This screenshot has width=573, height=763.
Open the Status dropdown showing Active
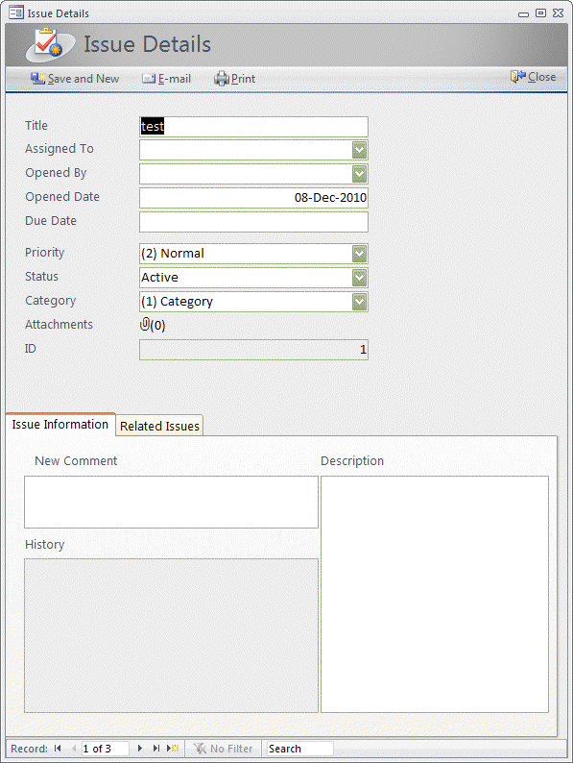pos(359,278)
